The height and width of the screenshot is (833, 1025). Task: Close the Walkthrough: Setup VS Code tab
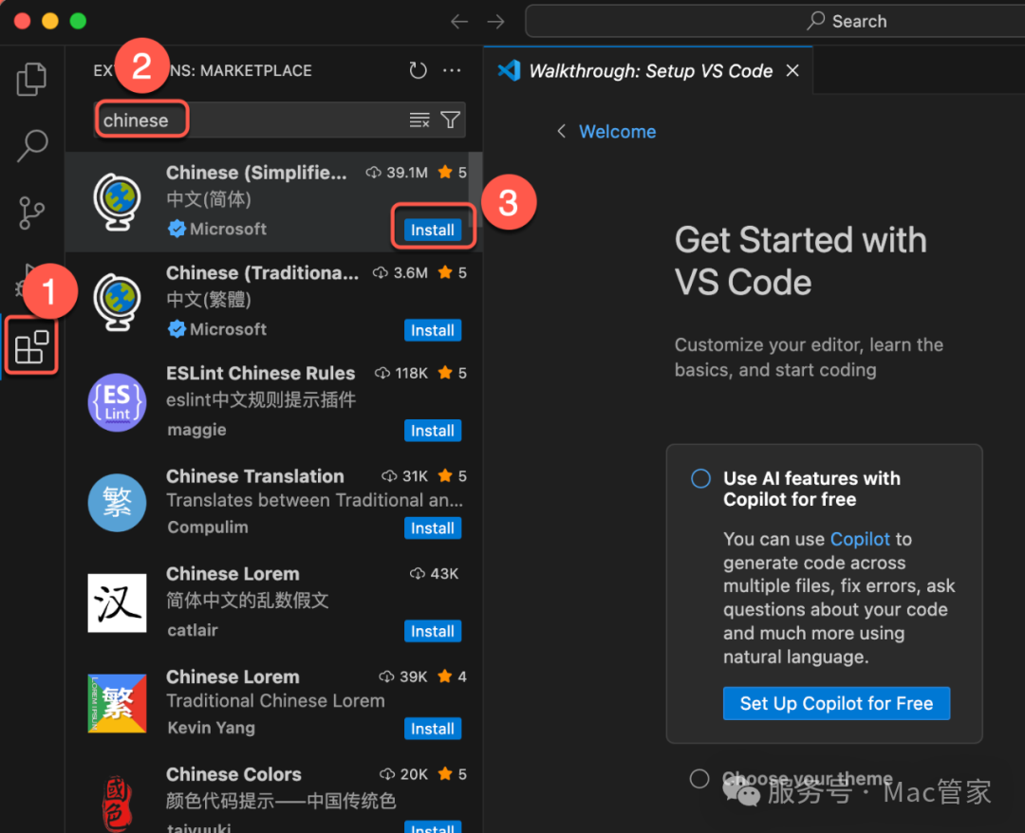pos(792,71)
